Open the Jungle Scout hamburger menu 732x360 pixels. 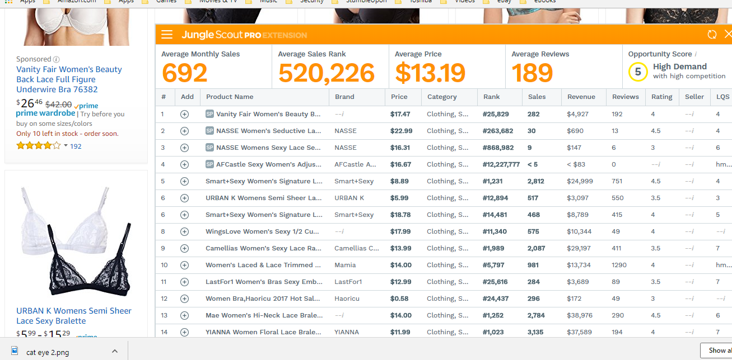[166, 35]
